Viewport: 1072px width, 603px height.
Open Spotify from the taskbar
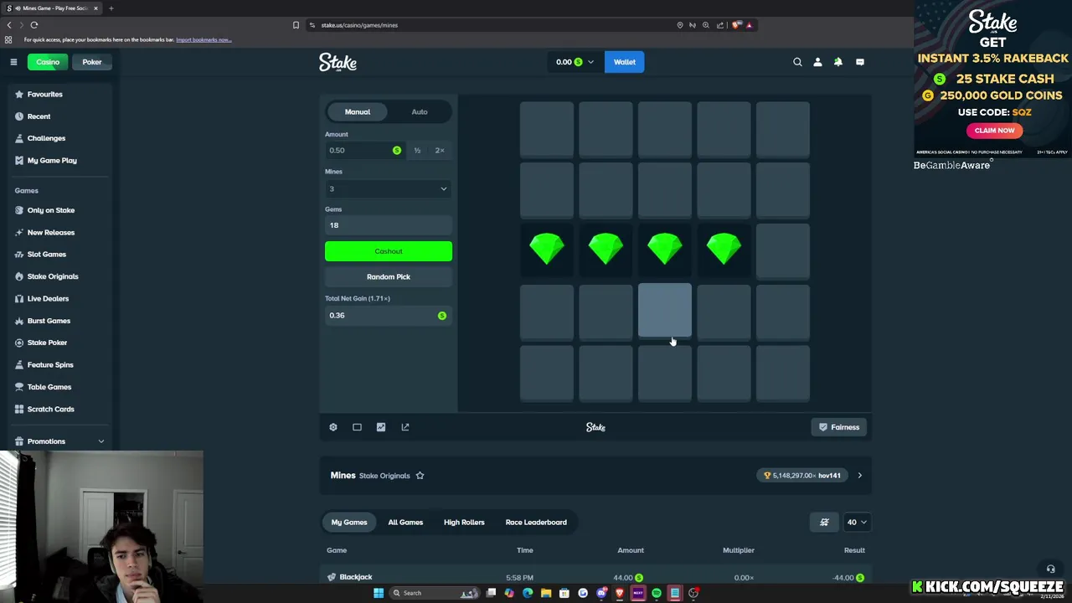tap(657, 593)
